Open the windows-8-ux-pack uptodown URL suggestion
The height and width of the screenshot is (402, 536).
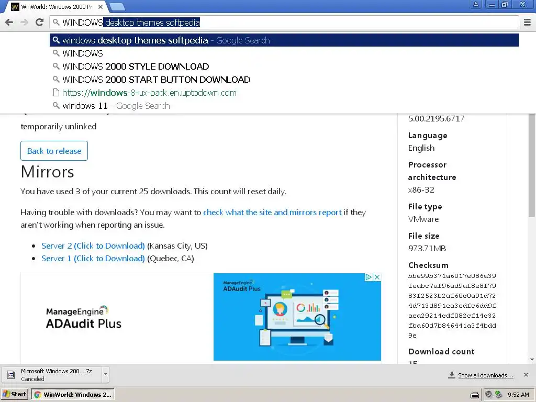click(x=284, y=93)
